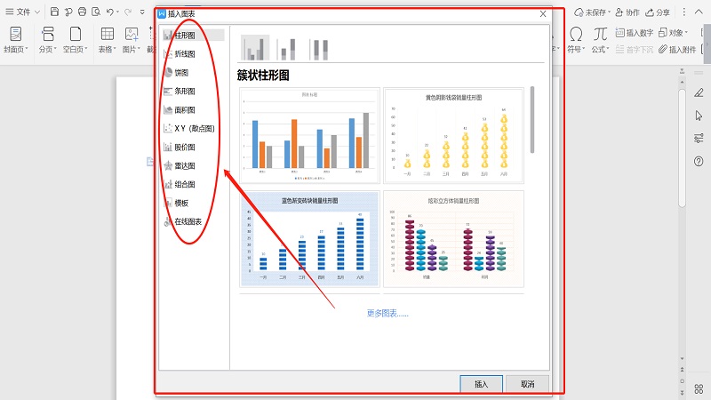This screenshot has height=400, width=711.
Task: Select 饼图 (pie chart) in chart type list
Action: tap(181, 73)
